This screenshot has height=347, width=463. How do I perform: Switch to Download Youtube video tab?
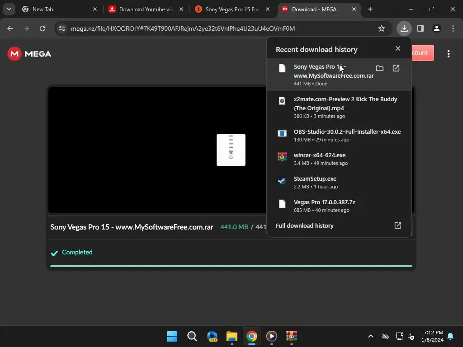(x=146, y=9)
